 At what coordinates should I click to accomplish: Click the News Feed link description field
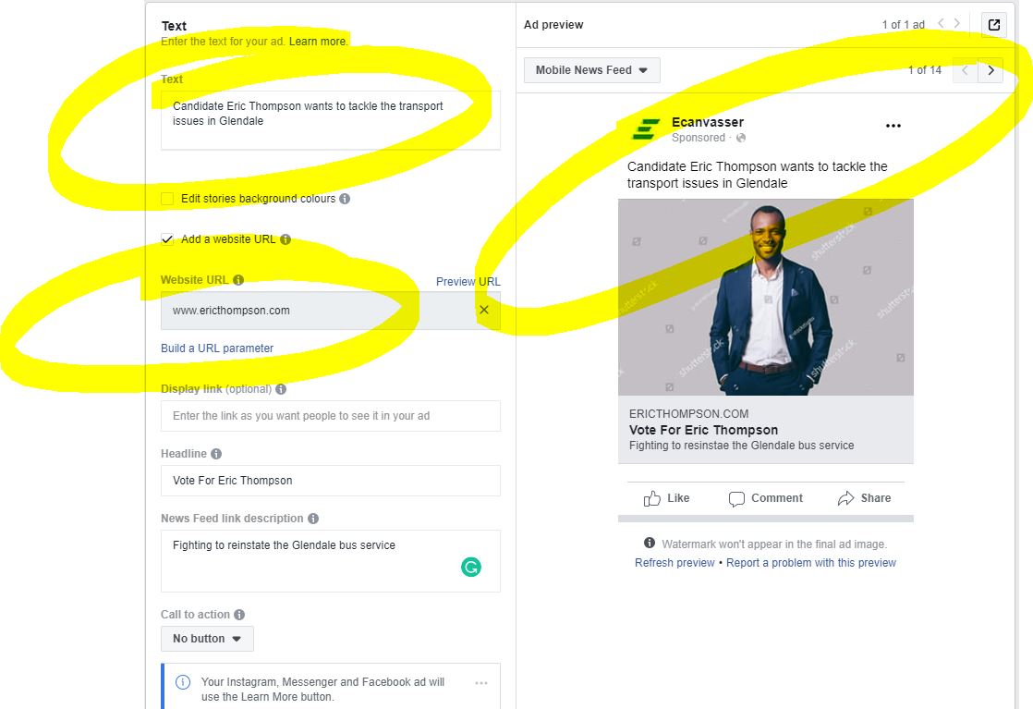pos(330,561)
